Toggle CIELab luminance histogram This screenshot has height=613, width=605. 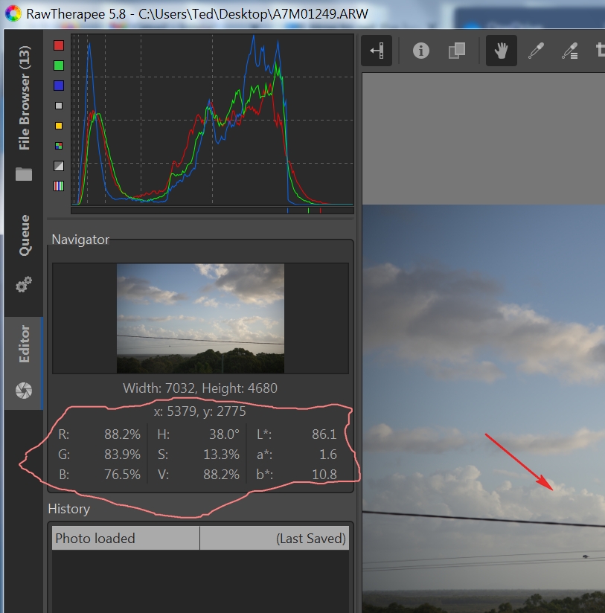[59, 106]
